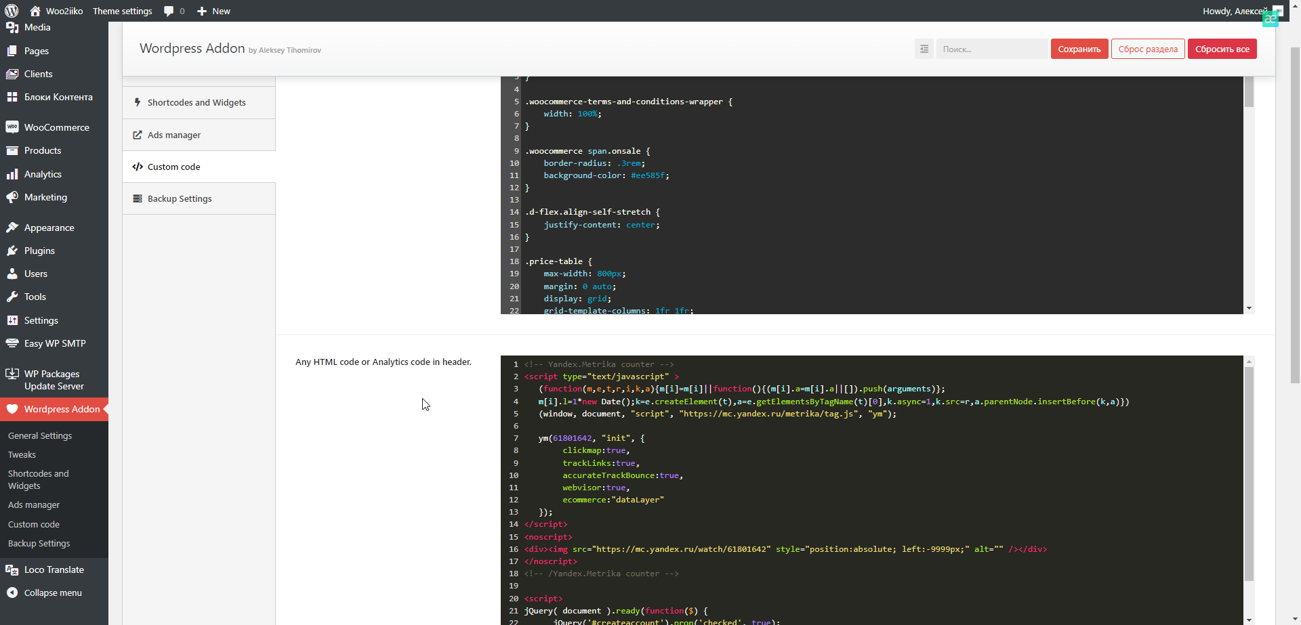1301x625 pixels.
Task: Open the Pages sidebar icon
Action: [12, 51]
